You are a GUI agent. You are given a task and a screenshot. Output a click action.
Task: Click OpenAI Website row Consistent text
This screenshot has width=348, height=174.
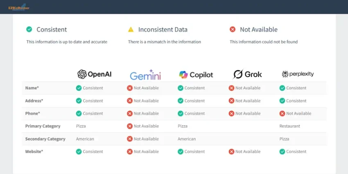pyautogui.click(x=93, y=151)
